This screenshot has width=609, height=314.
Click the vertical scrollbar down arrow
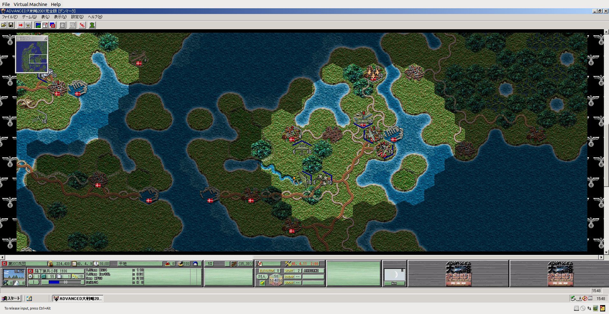point(606,252)
